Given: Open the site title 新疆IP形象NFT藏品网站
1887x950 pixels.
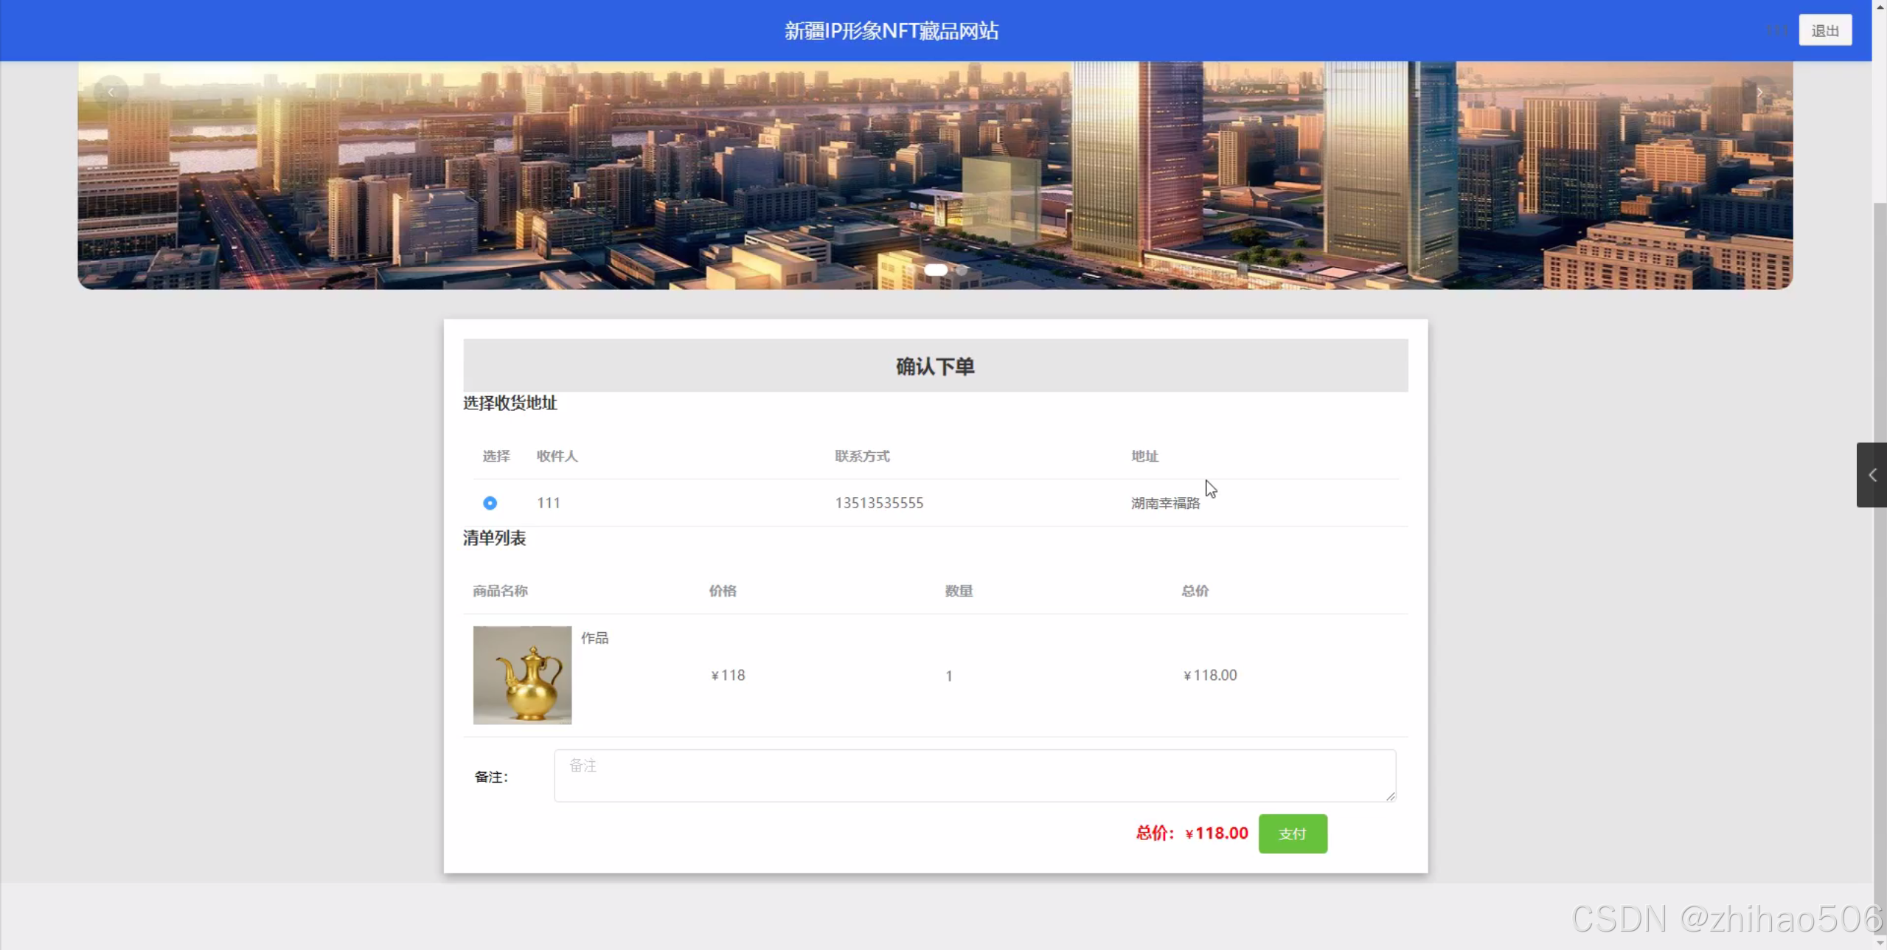Looking at the screenshot, I should (891, 30).
